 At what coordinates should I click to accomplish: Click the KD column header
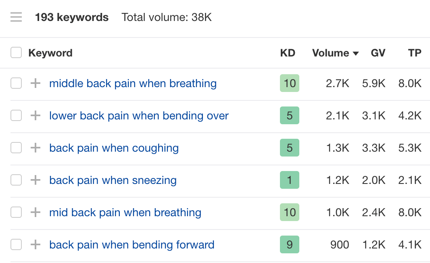[x=288, y=53]
